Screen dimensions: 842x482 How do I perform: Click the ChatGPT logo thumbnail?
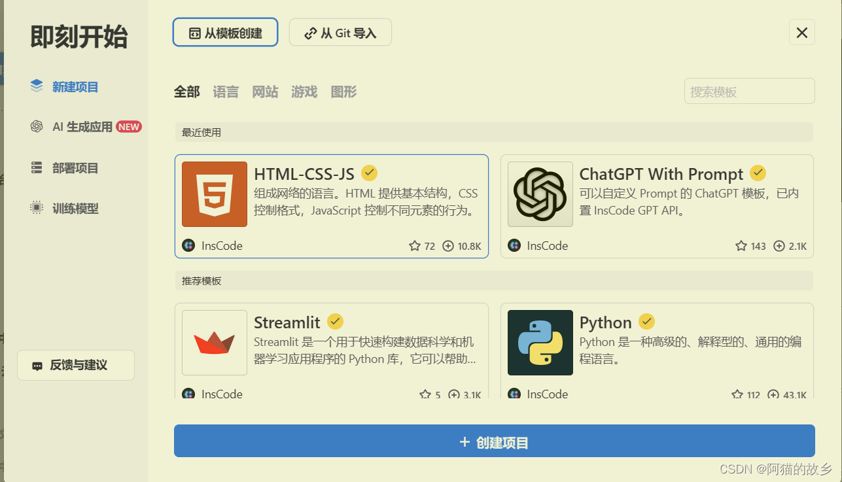(x=540, y=194)
